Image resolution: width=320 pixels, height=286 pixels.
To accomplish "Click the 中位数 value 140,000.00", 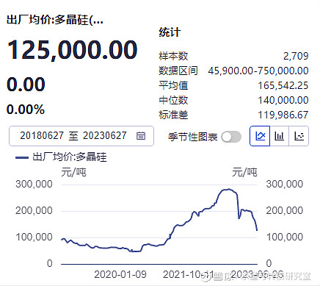I will tap(283, 100).
